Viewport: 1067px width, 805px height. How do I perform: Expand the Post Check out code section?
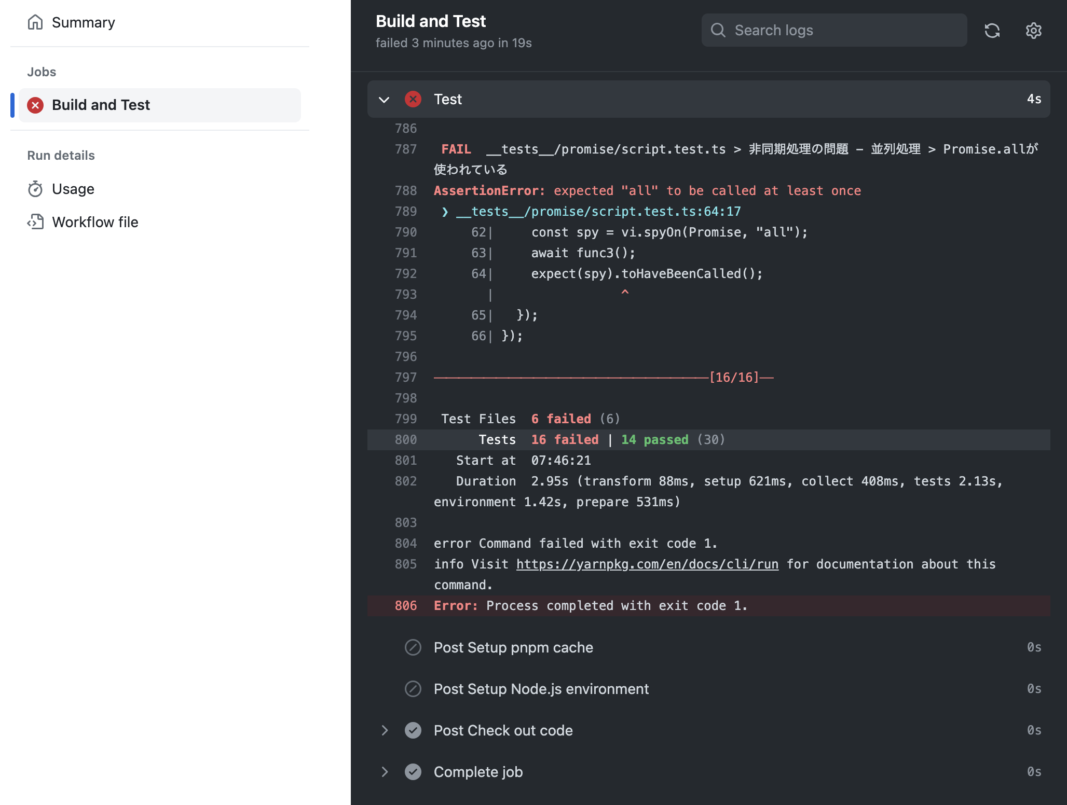pyautogui.click(x=384, y=730)
